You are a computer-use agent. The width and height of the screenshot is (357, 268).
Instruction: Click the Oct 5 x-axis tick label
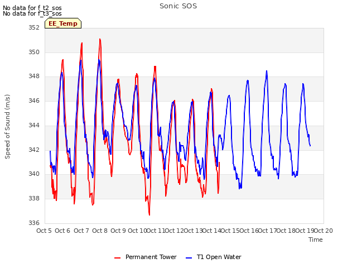coord(44,231)
